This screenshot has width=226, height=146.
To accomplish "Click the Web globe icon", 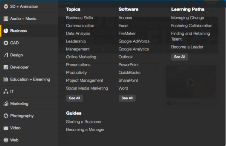I will [6, 140].
